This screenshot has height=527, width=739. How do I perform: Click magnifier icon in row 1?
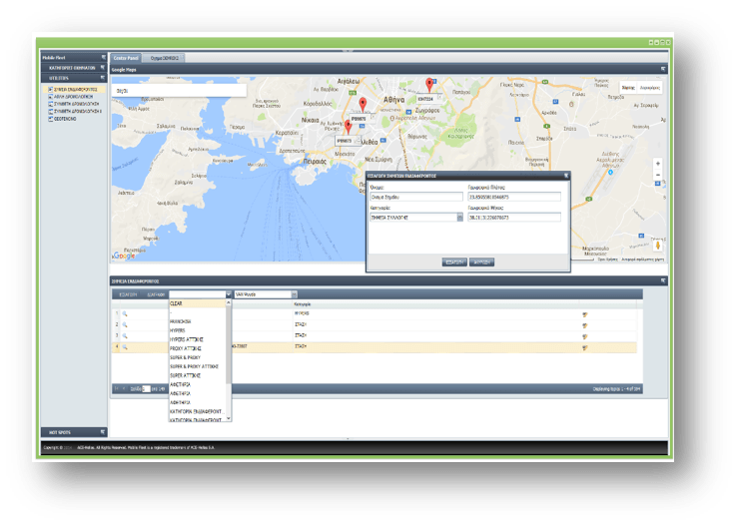point(125,313)
